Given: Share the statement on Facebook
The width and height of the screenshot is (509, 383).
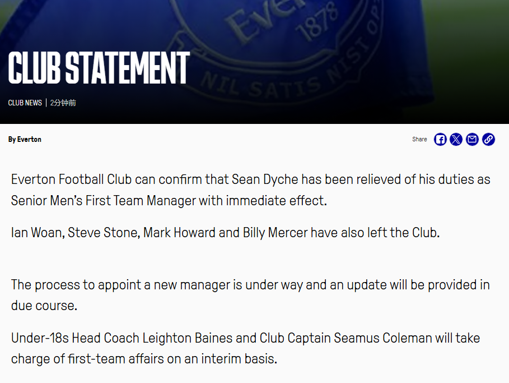Looking at the screenshot, I should tap(440, 140).
